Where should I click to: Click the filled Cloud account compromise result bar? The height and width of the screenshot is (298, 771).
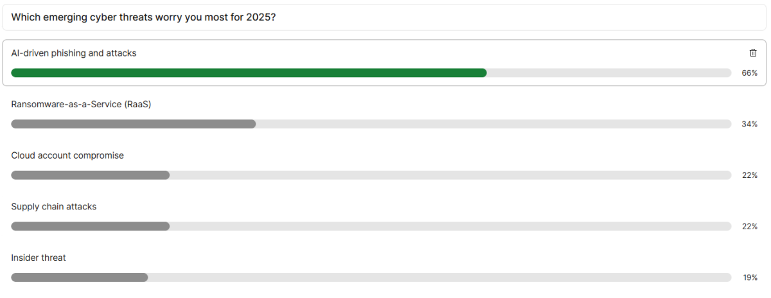[x=90, y=175]
